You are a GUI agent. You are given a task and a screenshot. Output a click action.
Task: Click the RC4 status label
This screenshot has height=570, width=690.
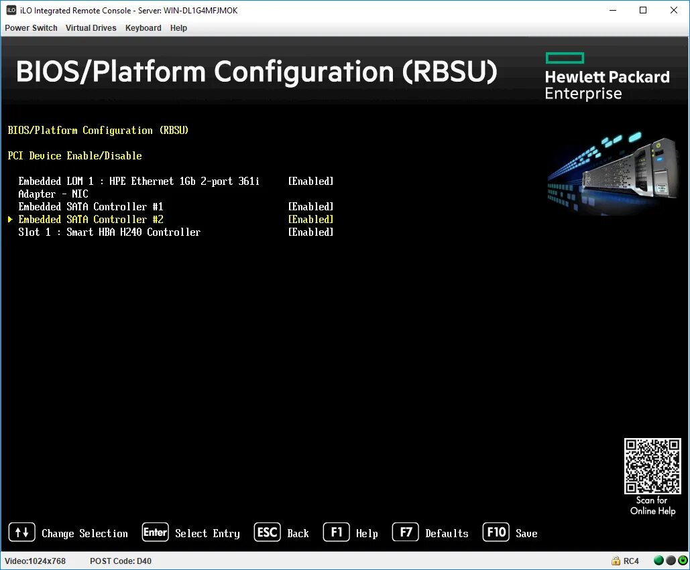[631, 561]
